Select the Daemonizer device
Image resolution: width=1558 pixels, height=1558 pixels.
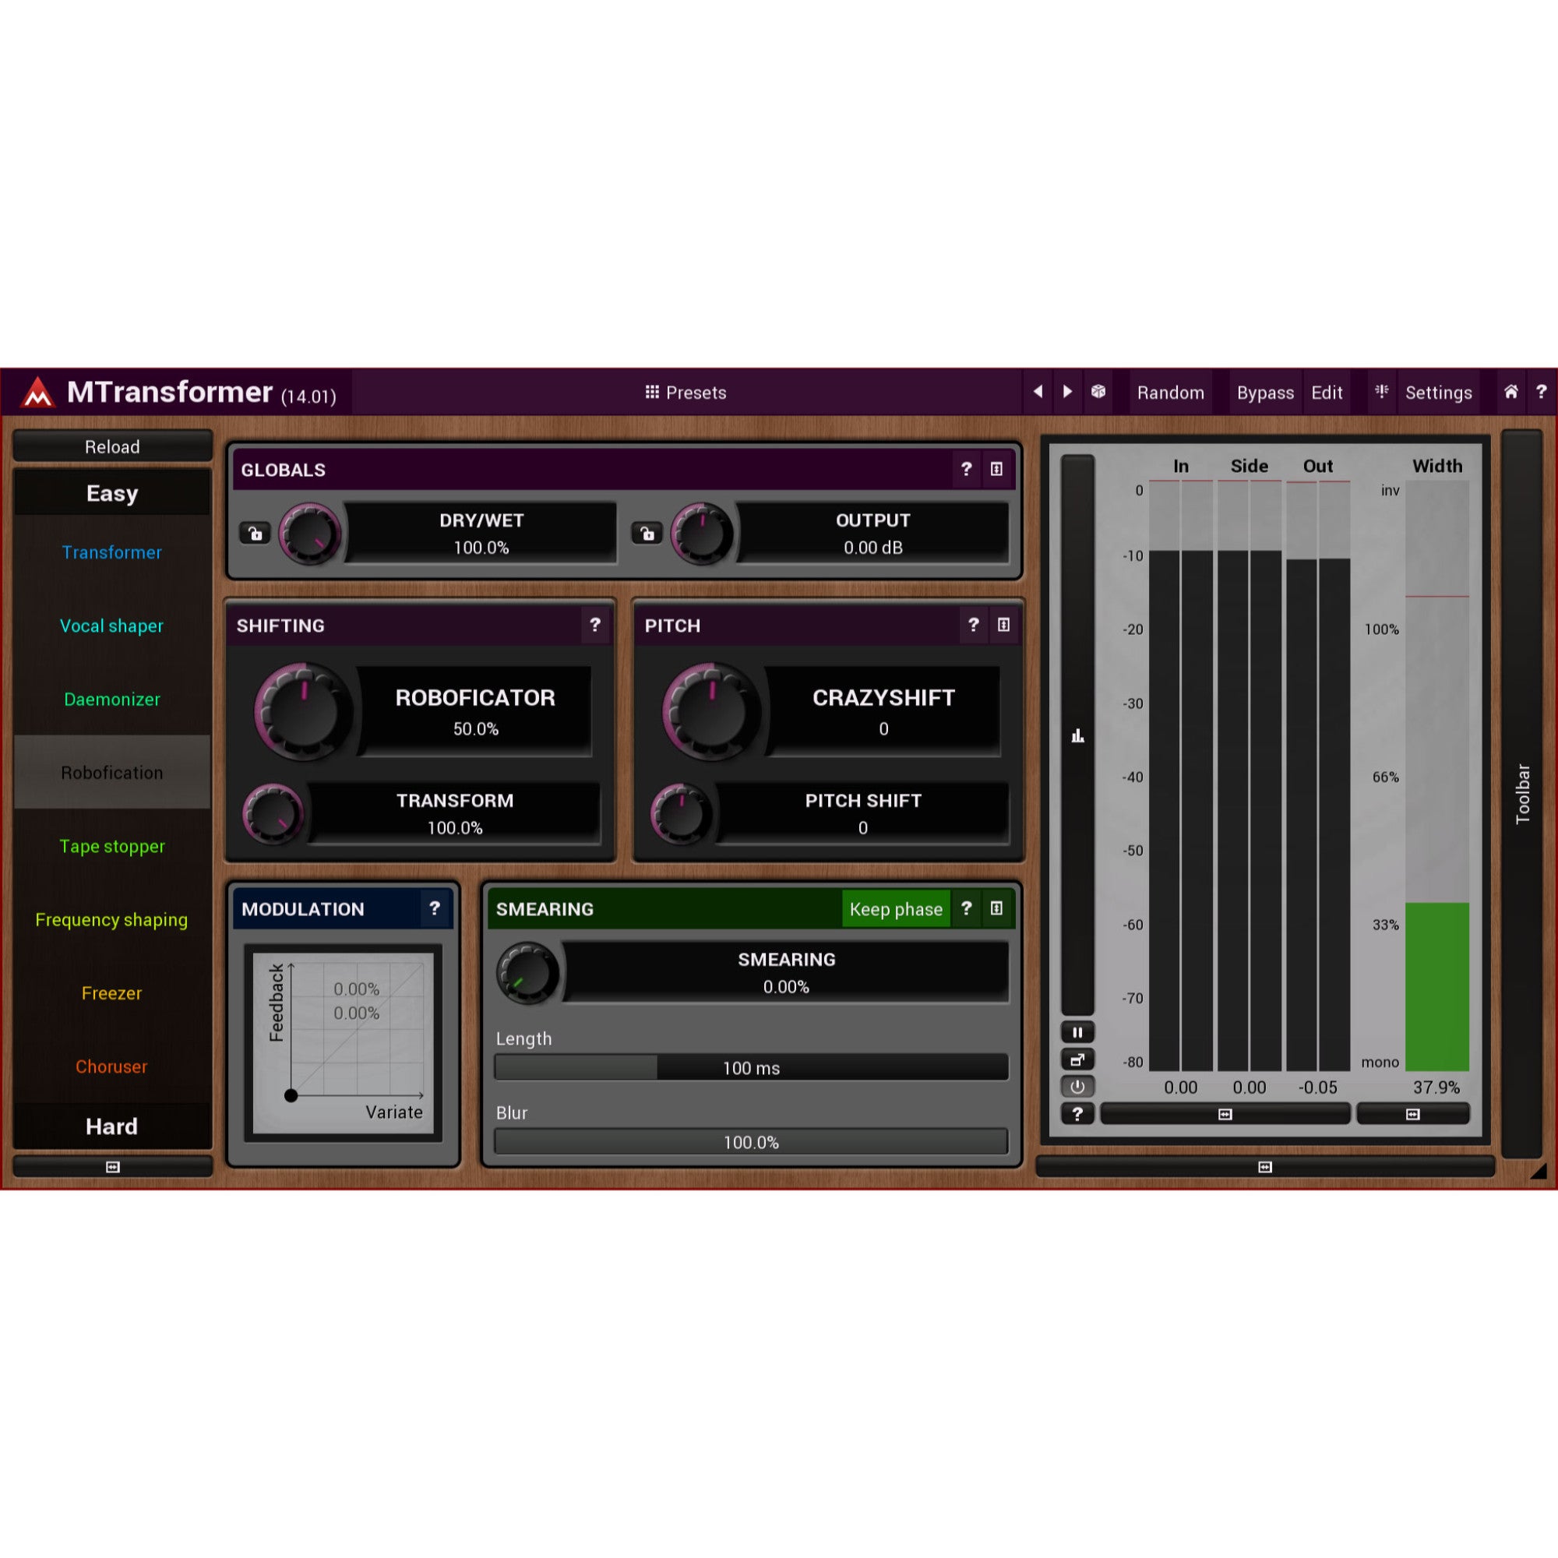click(112, 700)
